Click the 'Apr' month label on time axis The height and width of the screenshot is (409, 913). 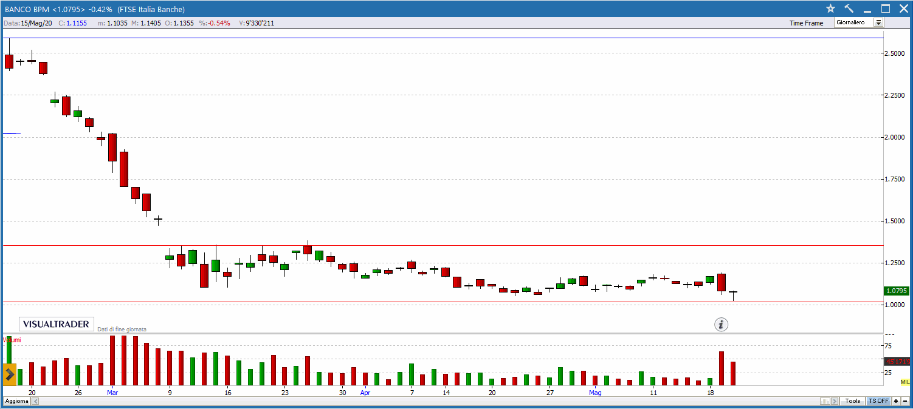pyautogui.click(x=365, y=393)
